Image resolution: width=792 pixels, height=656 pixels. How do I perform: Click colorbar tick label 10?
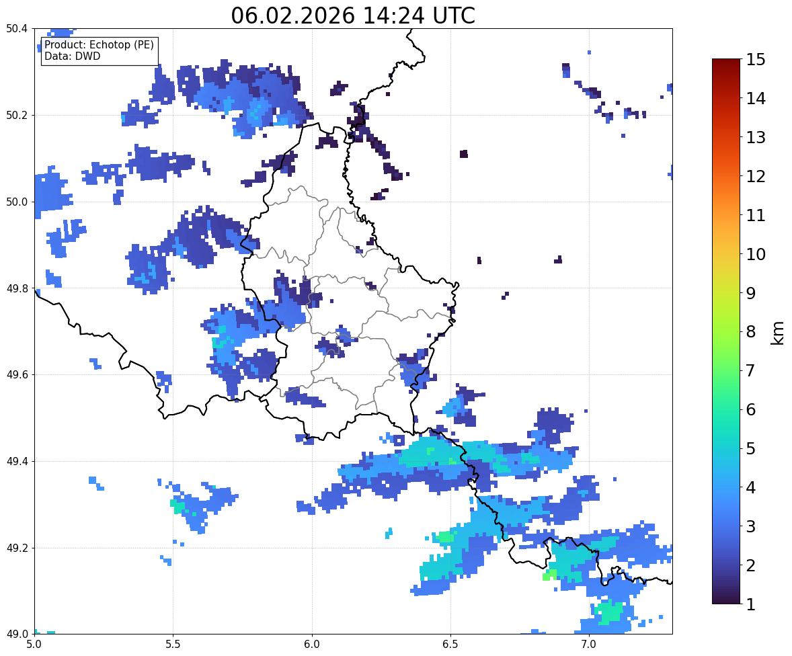(x=756, y=254)
